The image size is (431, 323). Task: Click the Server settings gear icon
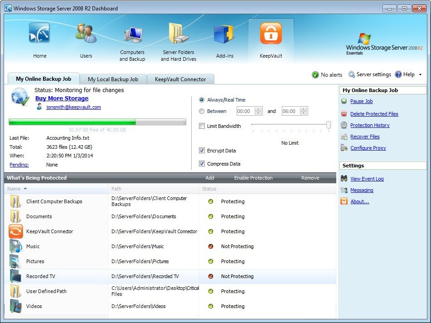(351, 74)
